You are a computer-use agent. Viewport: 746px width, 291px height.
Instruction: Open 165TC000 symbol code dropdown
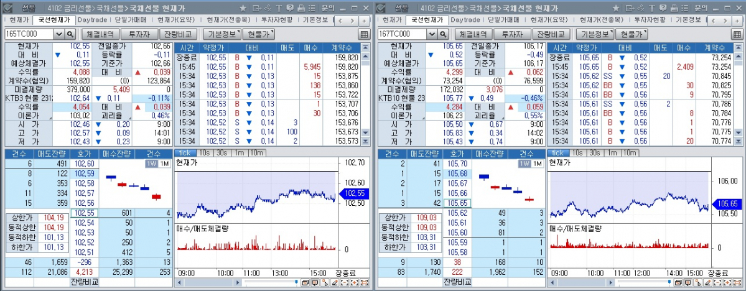coord(59,34)
